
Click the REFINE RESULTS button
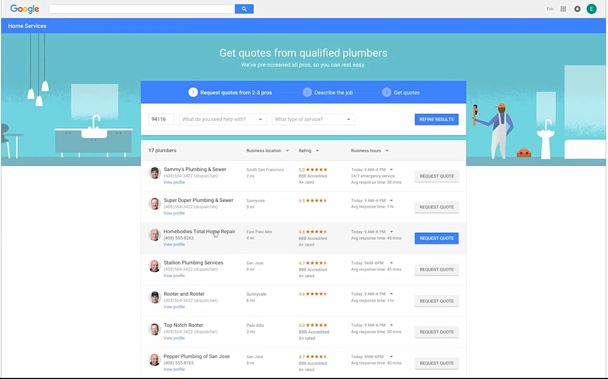436,119
